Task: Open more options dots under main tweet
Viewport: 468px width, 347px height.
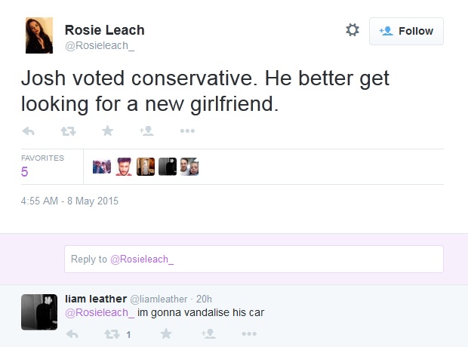Action: pyautogui.click(x=187, y=131)
